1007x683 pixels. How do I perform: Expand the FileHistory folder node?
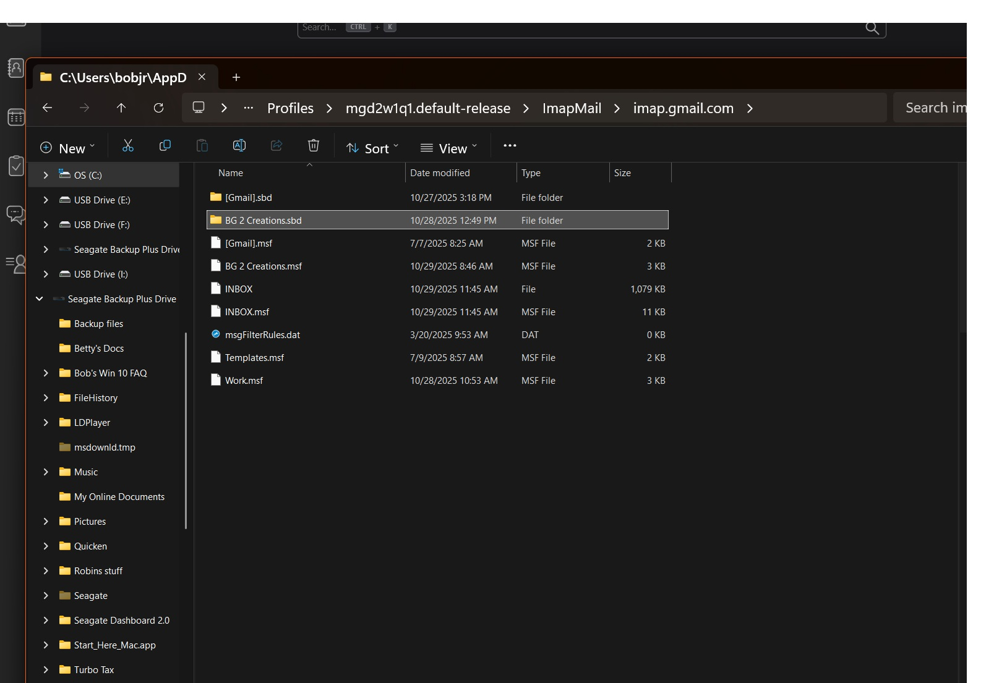coord(46,398)
